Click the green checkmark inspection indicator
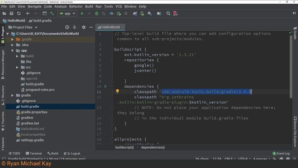Image resolution: width=298 pixels, height=168 pixels. tap(290, 33)
